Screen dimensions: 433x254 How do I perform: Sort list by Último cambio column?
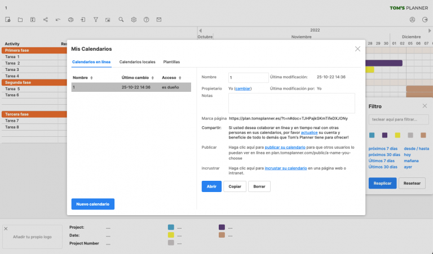coord(137,78)
